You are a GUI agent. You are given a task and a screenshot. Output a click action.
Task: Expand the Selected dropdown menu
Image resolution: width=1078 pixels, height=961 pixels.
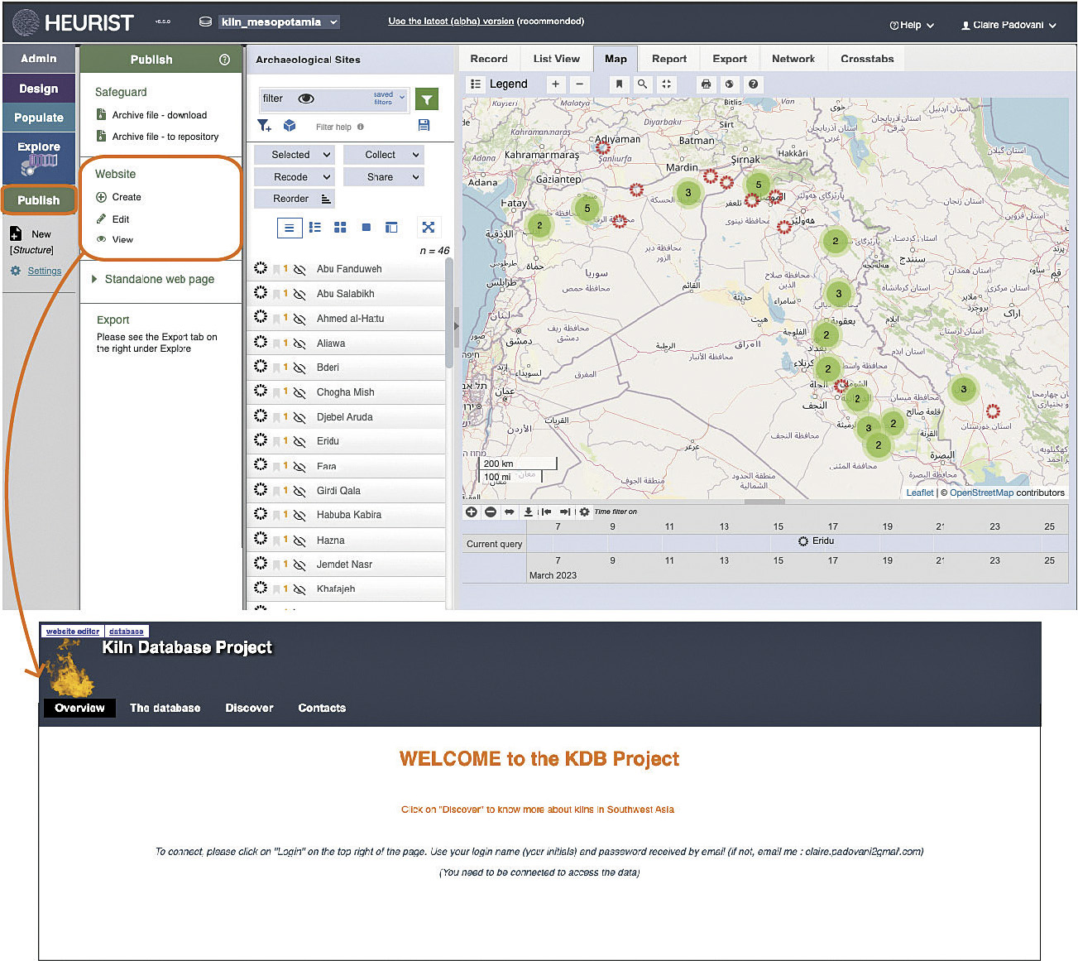(x=293, y=155)
